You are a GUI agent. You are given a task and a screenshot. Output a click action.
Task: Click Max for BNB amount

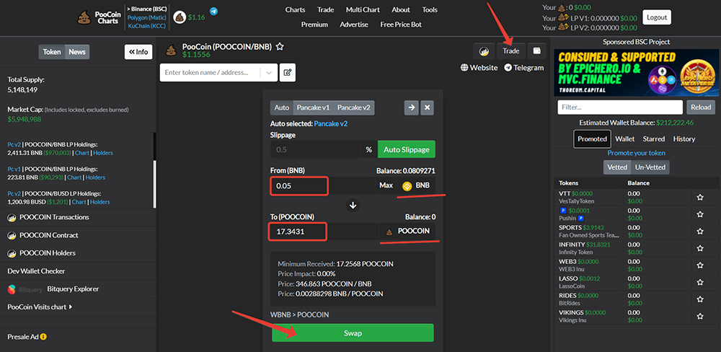(386, 186)
